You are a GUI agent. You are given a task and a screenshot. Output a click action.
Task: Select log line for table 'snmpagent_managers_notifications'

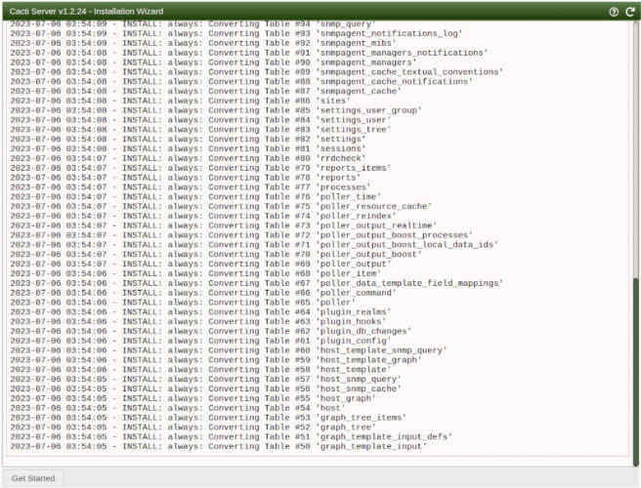tap(249, 53)
